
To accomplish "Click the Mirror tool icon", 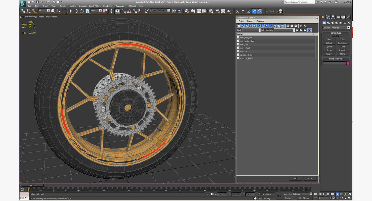I will [x=174, y=11].
